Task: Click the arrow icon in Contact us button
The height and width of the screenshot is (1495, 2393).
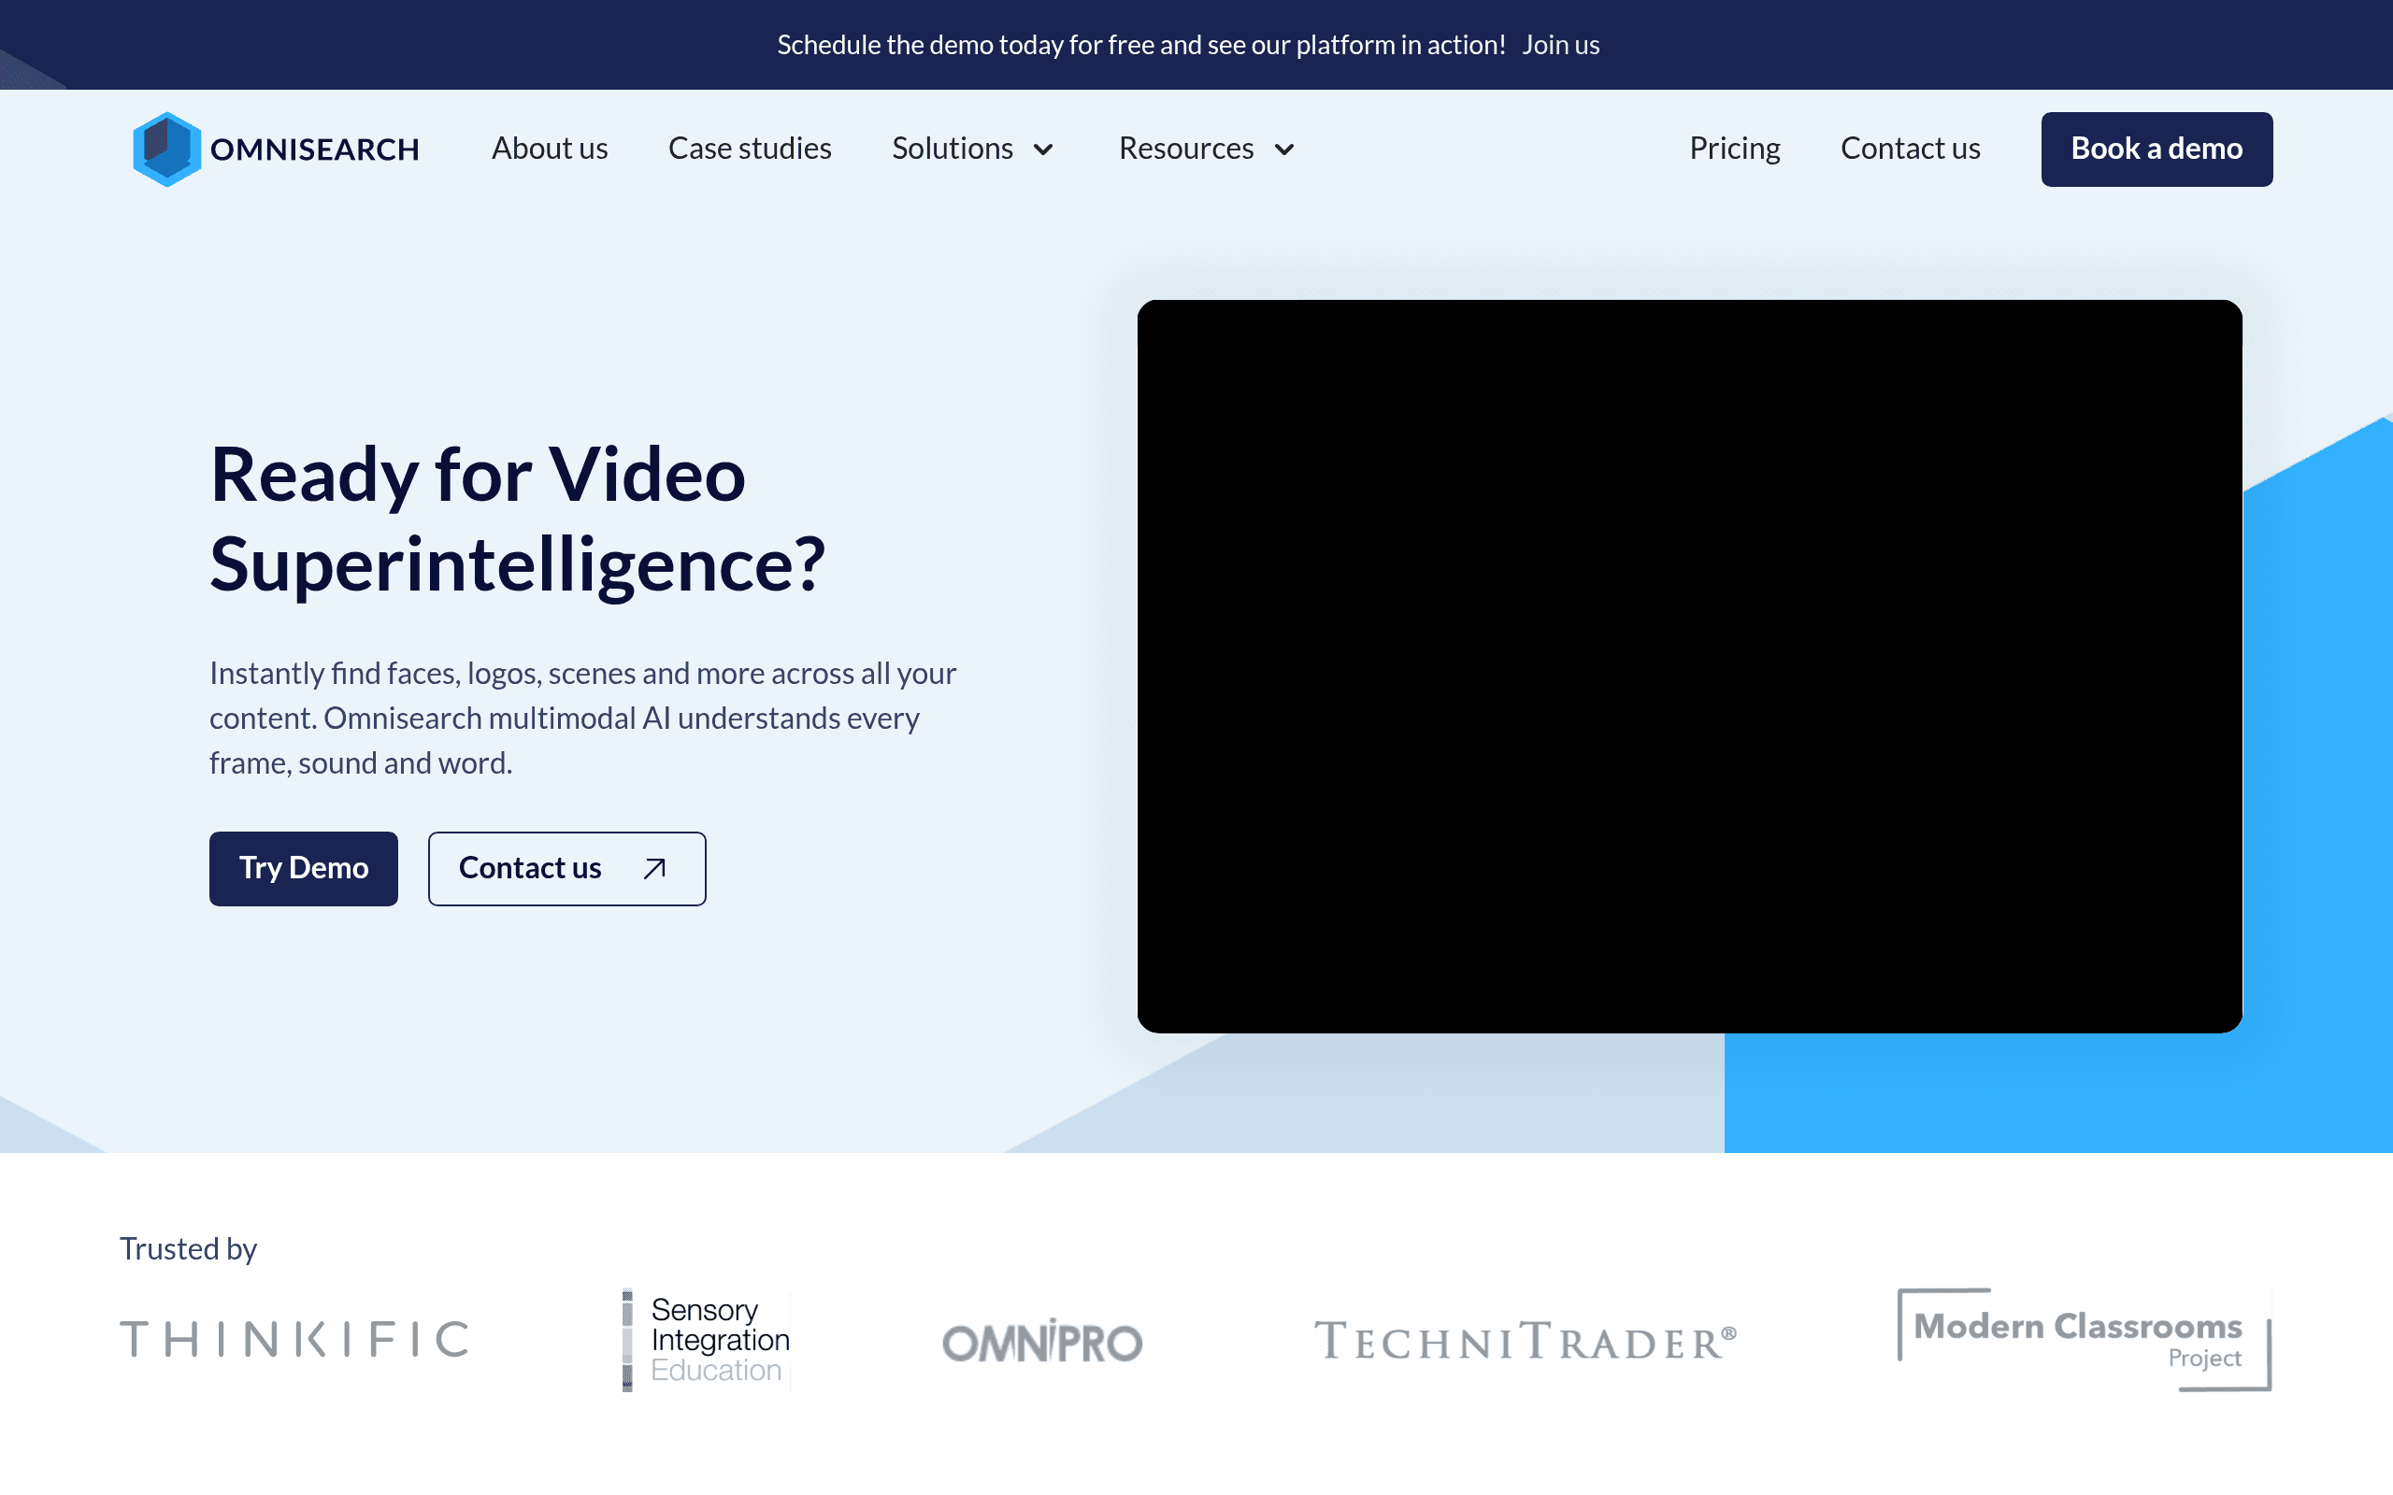Action: [653, 868]
